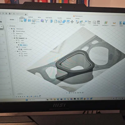The image size is (125, 125).
Task: Expand the Document Settings tree node
Action: (x=12, y=31)
